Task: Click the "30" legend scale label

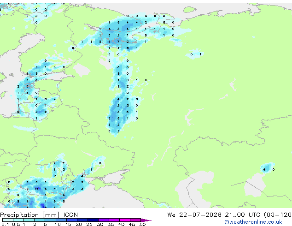Action: [100, 224]
